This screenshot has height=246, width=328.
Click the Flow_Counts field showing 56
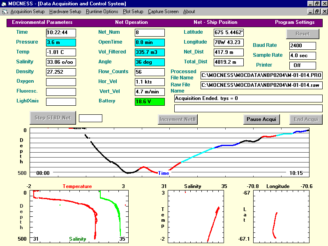[150, 72]
